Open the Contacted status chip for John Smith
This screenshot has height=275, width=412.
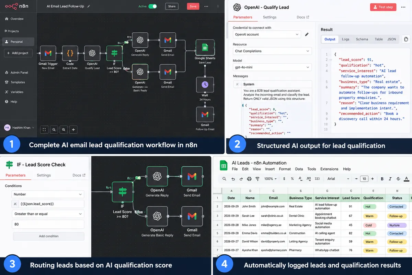point(396,207)
